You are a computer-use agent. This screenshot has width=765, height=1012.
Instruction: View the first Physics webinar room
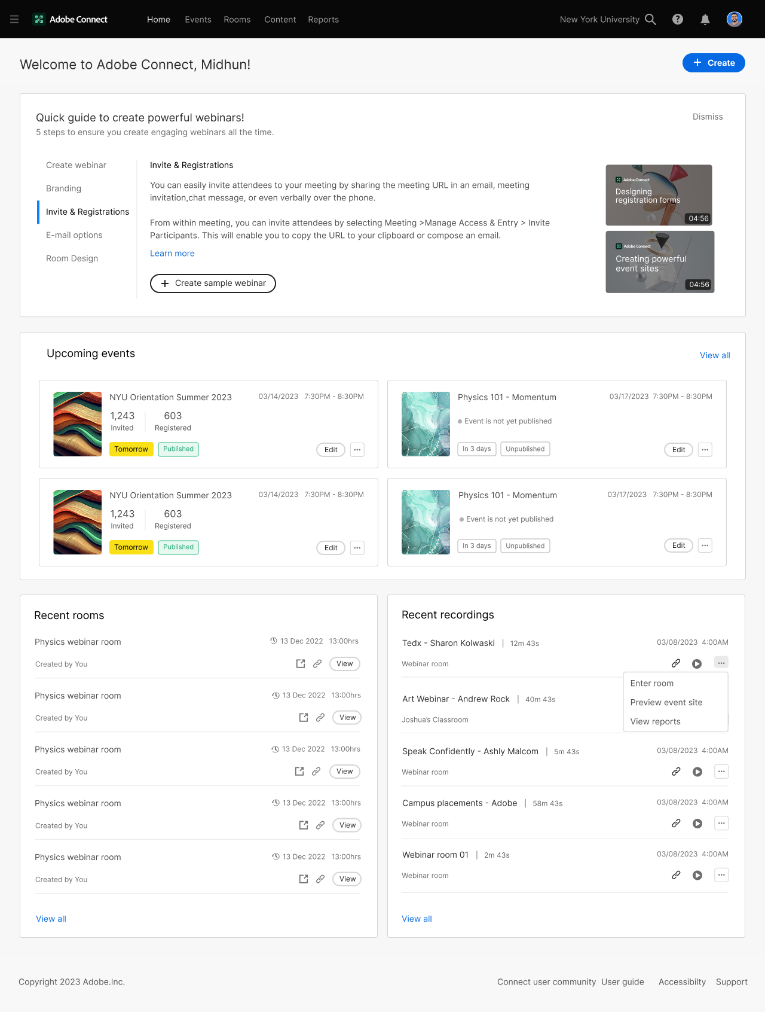click(345, 663)
